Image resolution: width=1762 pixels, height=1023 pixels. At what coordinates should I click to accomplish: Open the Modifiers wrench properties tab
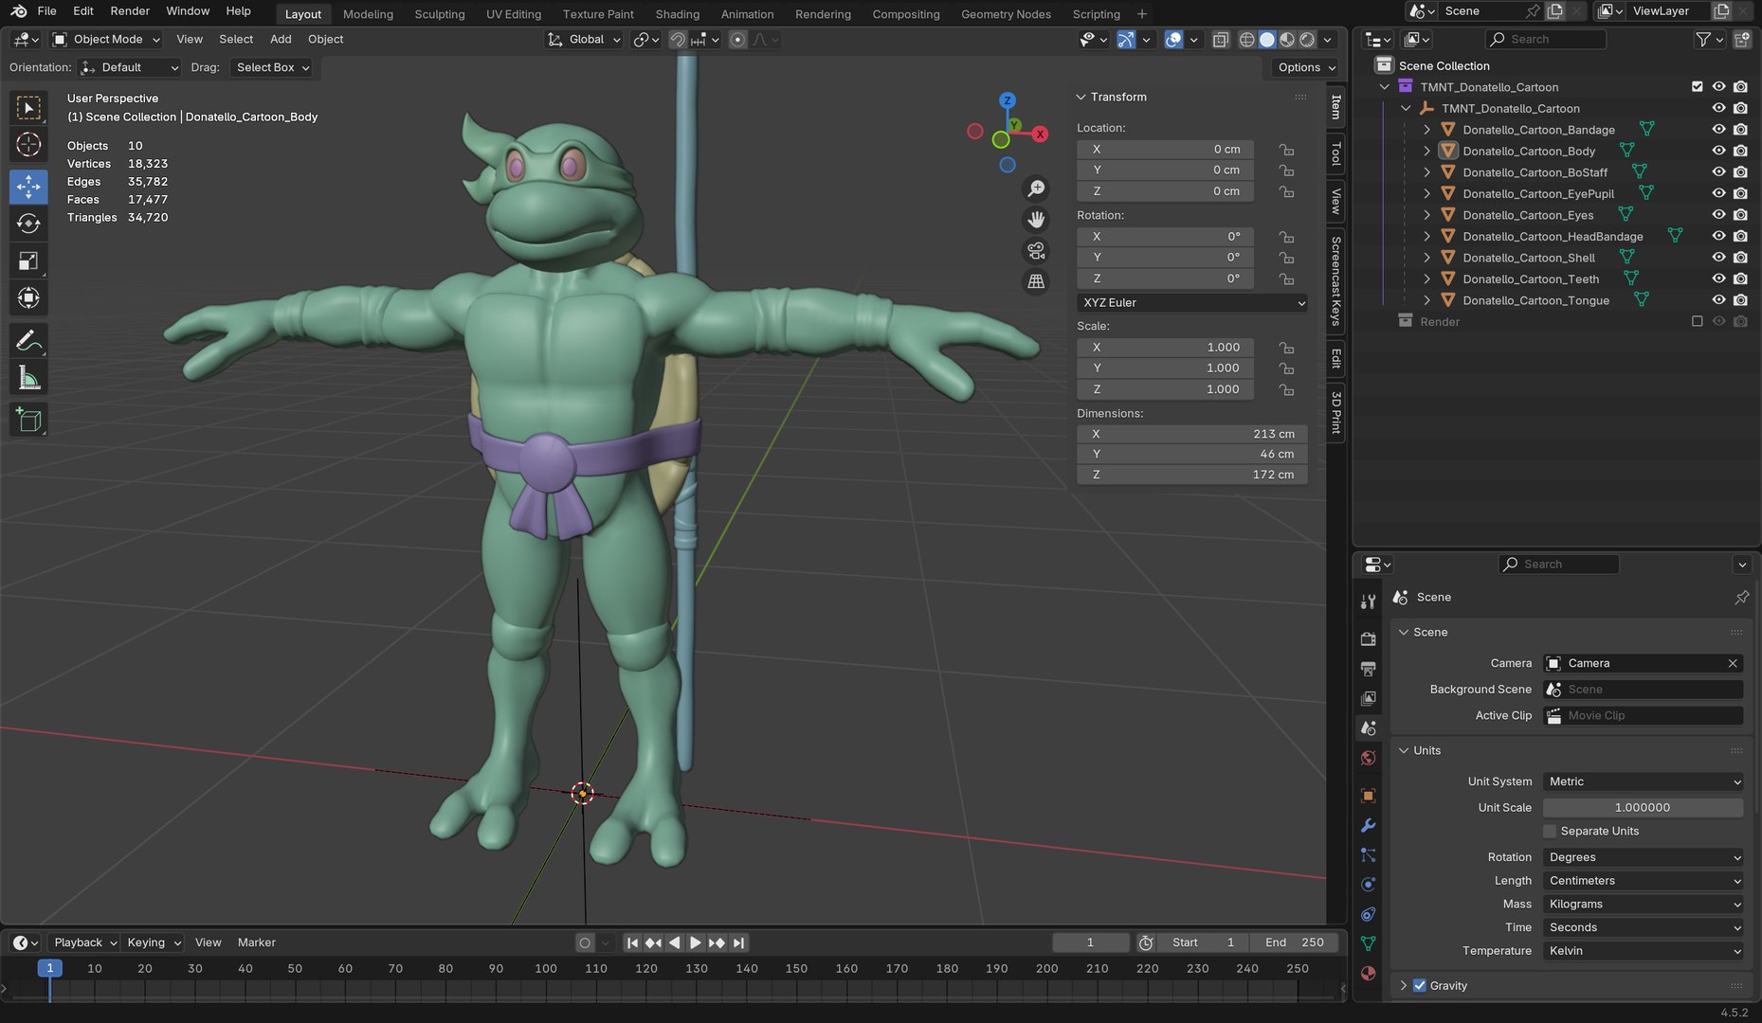1368,826
